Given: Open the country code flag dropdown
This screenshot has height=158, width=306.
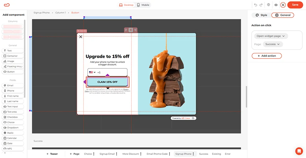Looking at the screenshot, I should [92, 72].
